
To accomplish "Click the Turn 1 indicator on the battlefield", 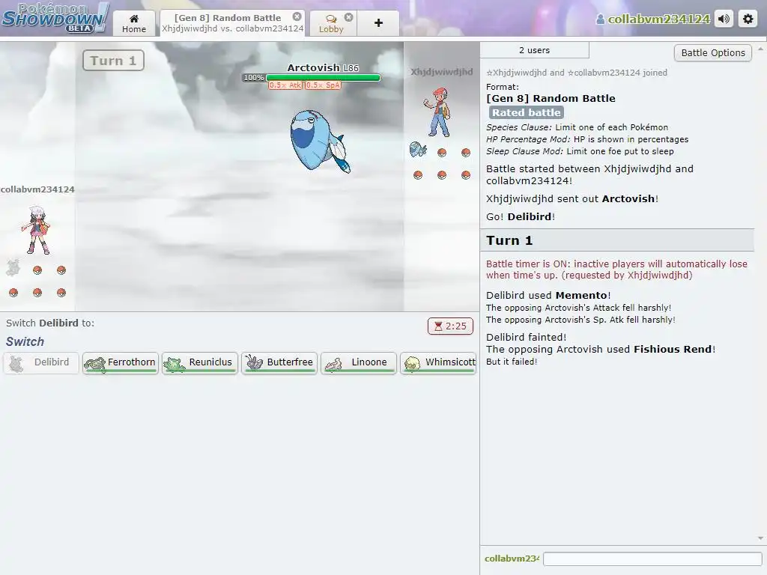I will [113, 61].
